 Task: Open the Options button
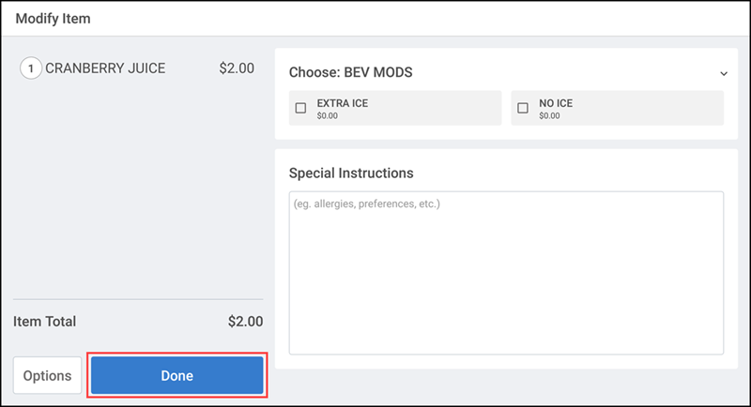(x=48, y=375)
